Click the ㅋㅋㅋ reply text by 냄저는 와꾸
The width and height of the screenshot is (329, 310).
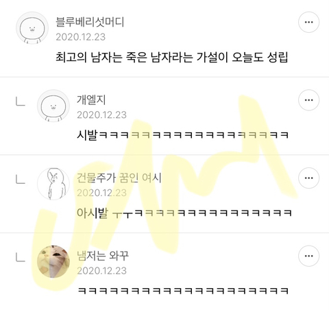pyautogui.click(x=183, y=291)
